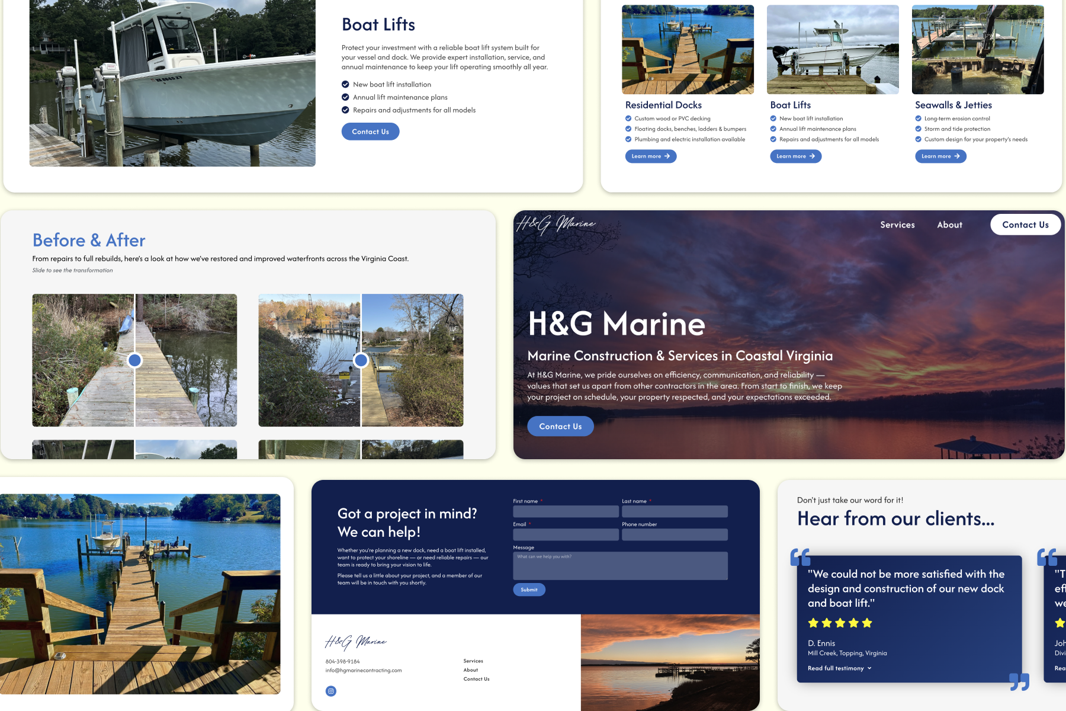
Task: Click the Email input field
Action: [x=566, y=534]
